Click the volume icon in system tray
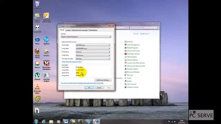The height and width of the screenshot is (124, 221). coord(175,122)
